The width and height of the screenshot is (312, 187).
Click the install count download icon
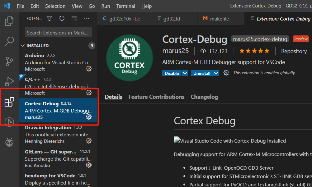click(x=203, y=51)
